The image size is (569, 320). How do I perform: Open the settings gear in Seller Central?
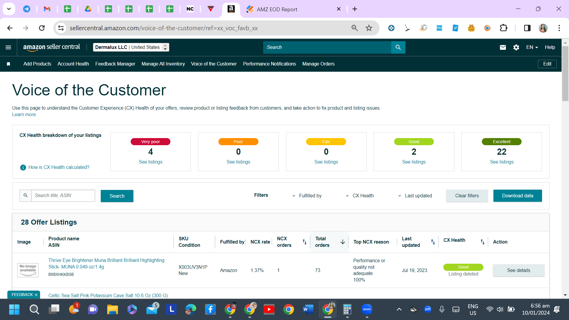516,47
